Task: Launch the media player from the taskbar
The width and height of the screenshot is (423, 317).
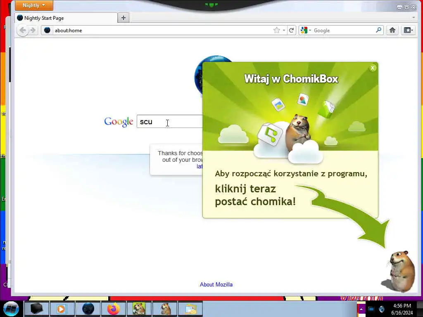Action: pos(62,309)
